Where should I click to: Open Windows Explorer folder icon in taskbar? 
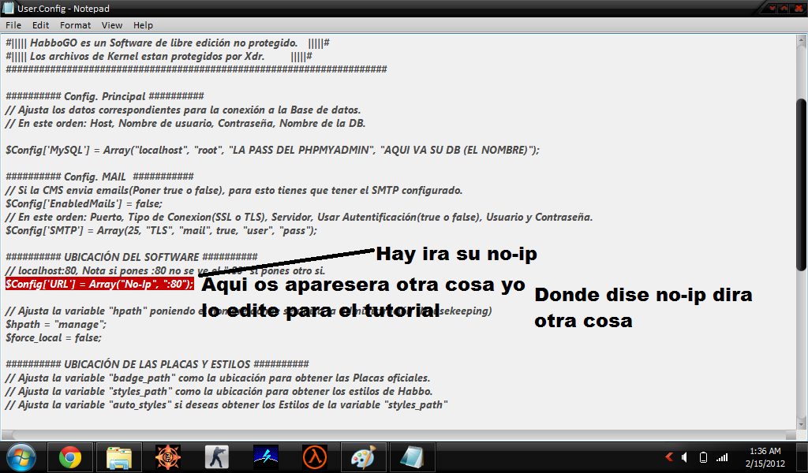[119, 457]
